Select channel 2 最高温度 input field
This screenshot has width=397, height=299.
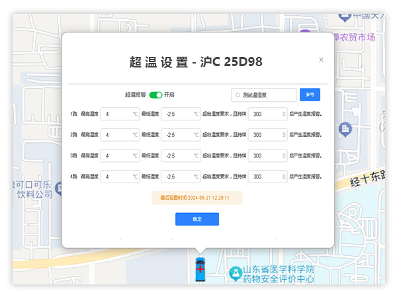pos(119,135)
